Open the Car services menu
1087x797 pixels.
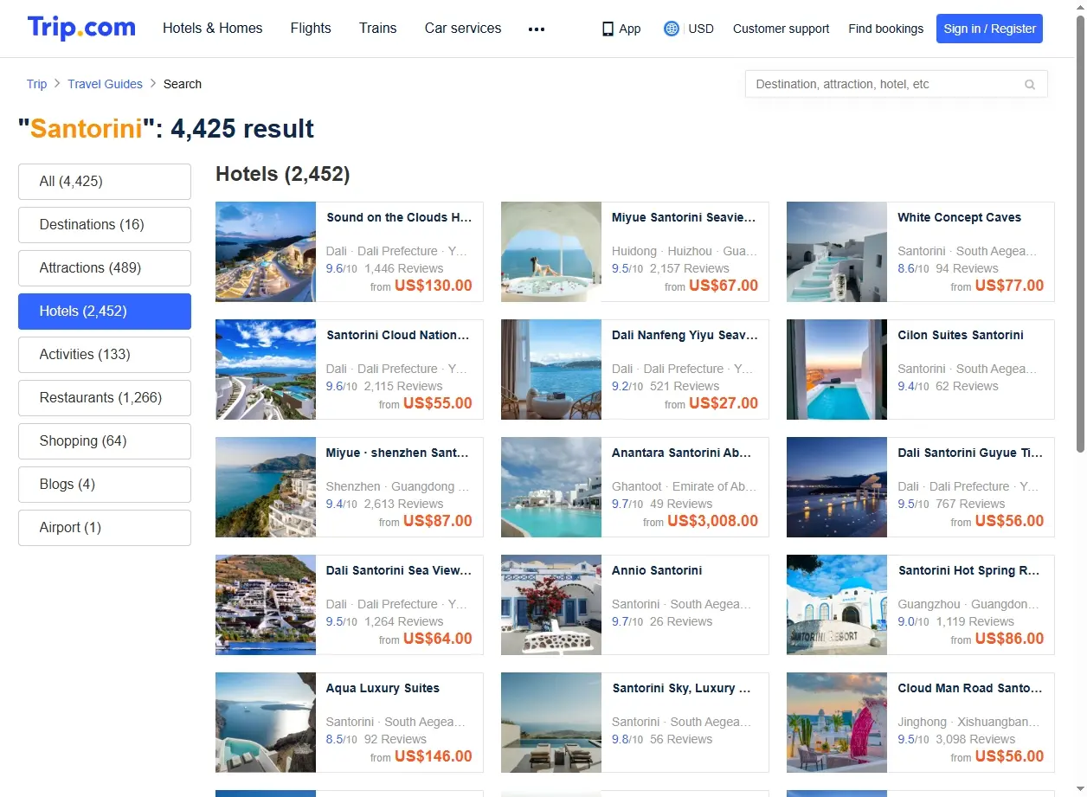click(x=463, y=28)
